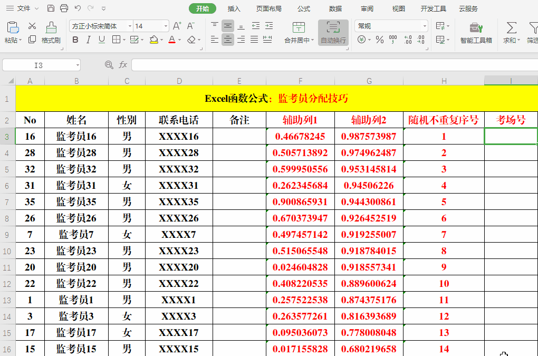538x356 pixels.
Task: Click the Print icon in quick toolbar
Action: click(x=64, y=8)
